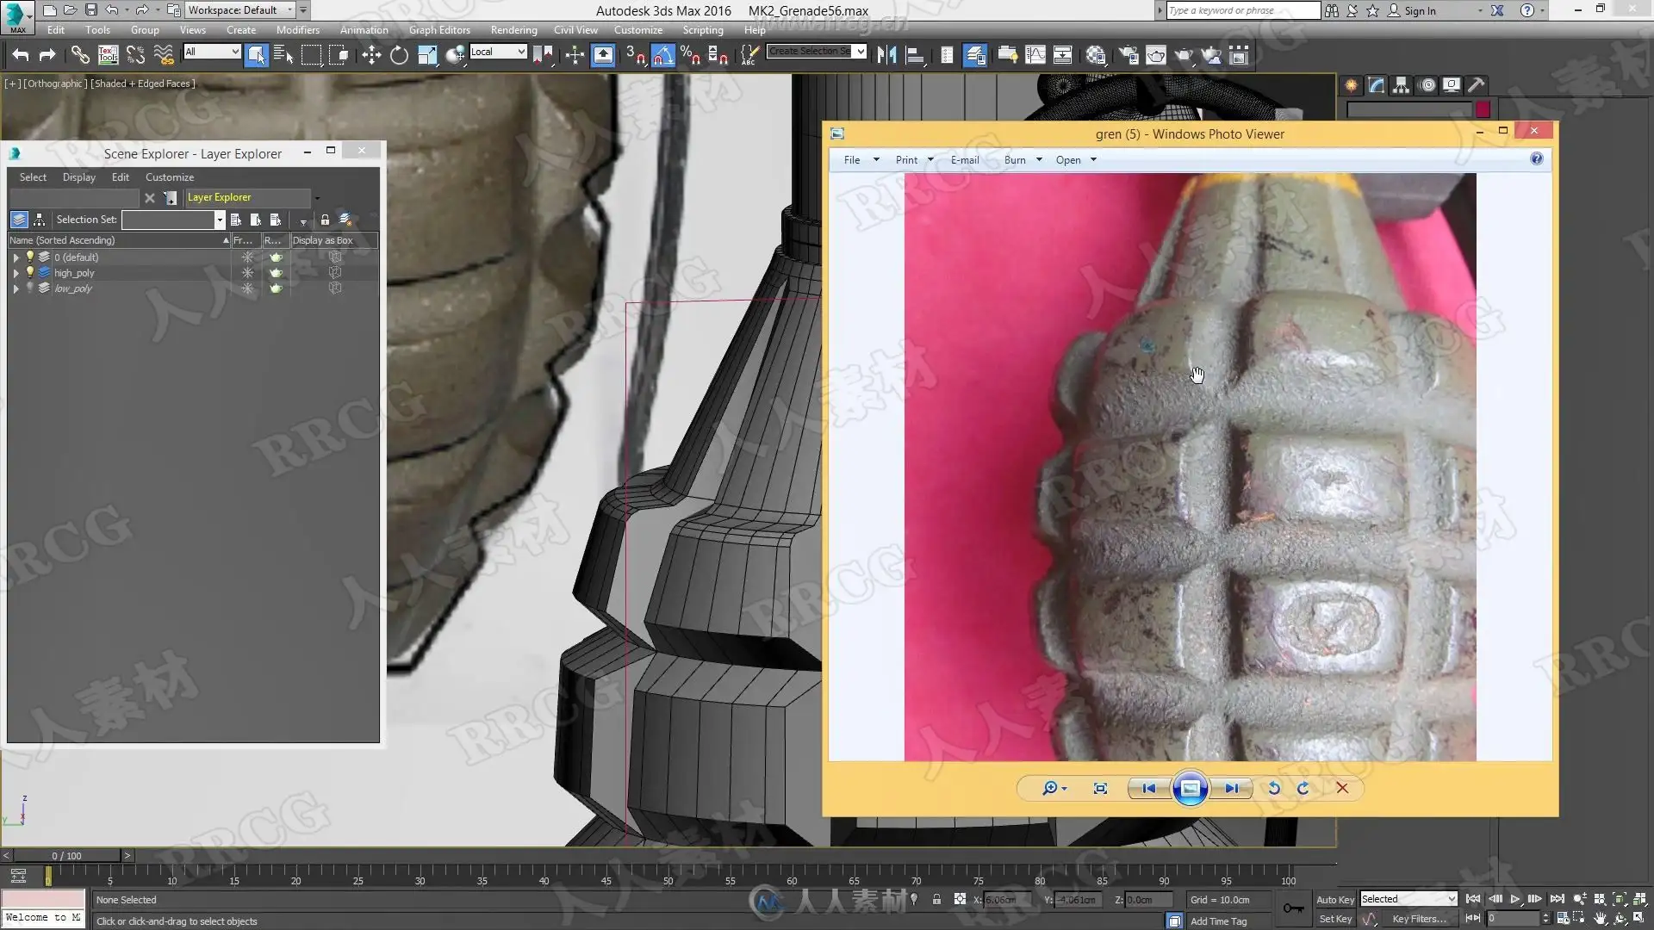The width and height of the screenshot is (1654, 930).
Task: Toggle Display as Box for 0 (default) layer
Action: [x=335, y=257]
